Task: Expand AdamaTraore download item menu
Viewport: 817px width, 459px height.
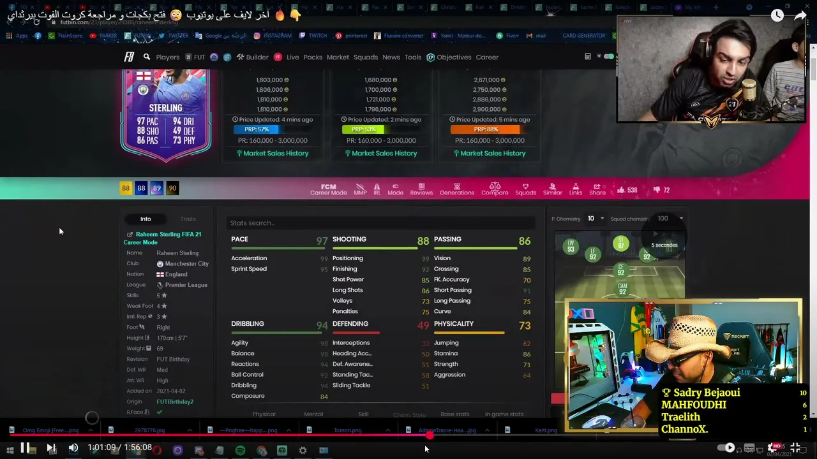Action: 487,430
